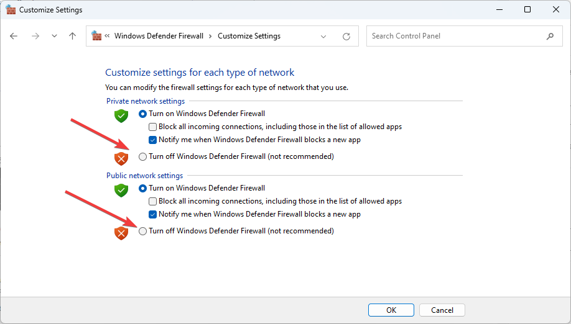Expand chevron after Windows Defender Firewall breadcrumb
This screenshot has width=571, height=324.
(x=210, y=36)
